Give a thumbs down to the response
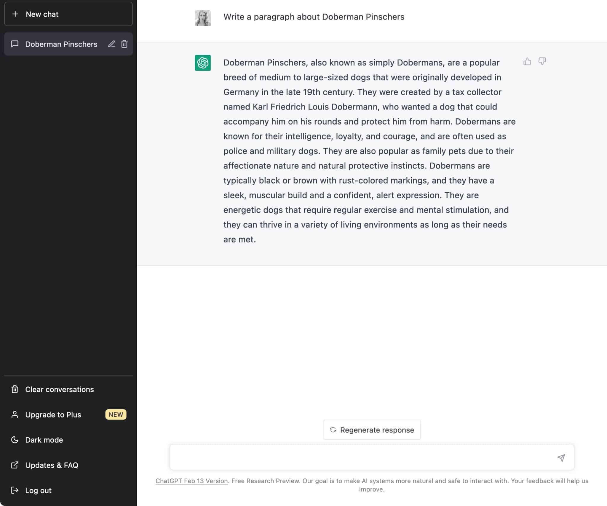 pyautogui.click(x=542, y=61)
